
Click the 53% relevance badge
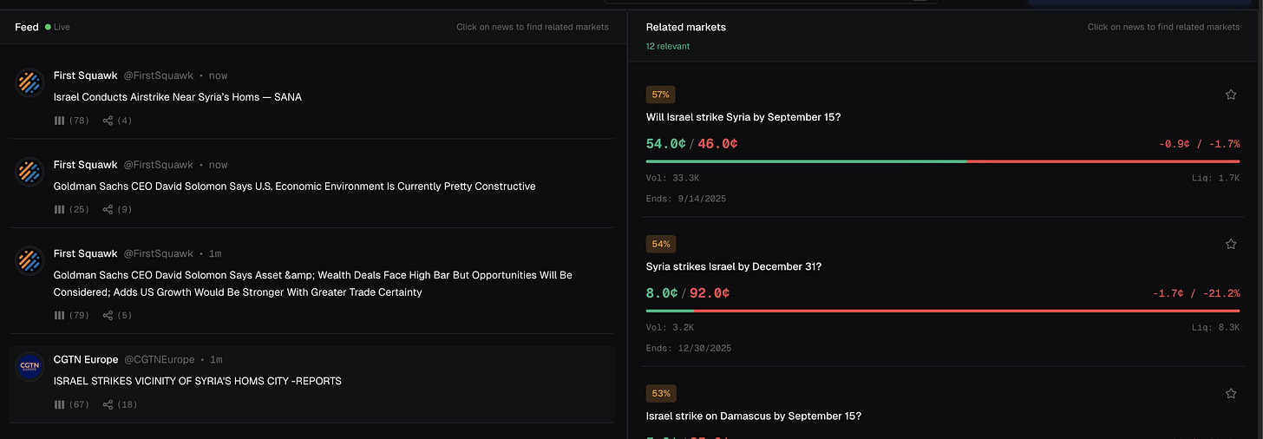point(661,394)
